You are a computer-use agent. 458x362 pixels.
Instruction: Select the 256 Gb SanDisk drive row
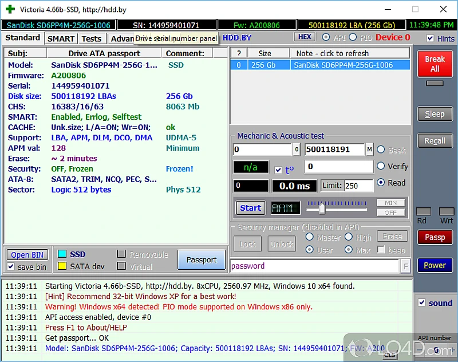[x=320, y=65]
